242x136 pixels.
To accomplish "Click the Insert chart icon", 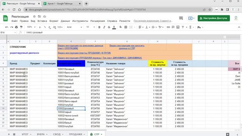I will (x=178, y=27).
